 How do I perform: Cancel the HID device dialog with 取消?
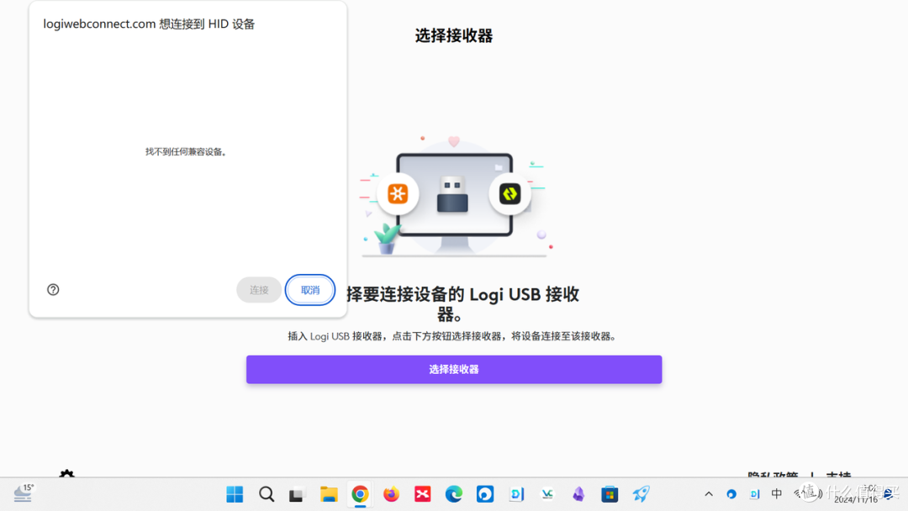point(309,290)
